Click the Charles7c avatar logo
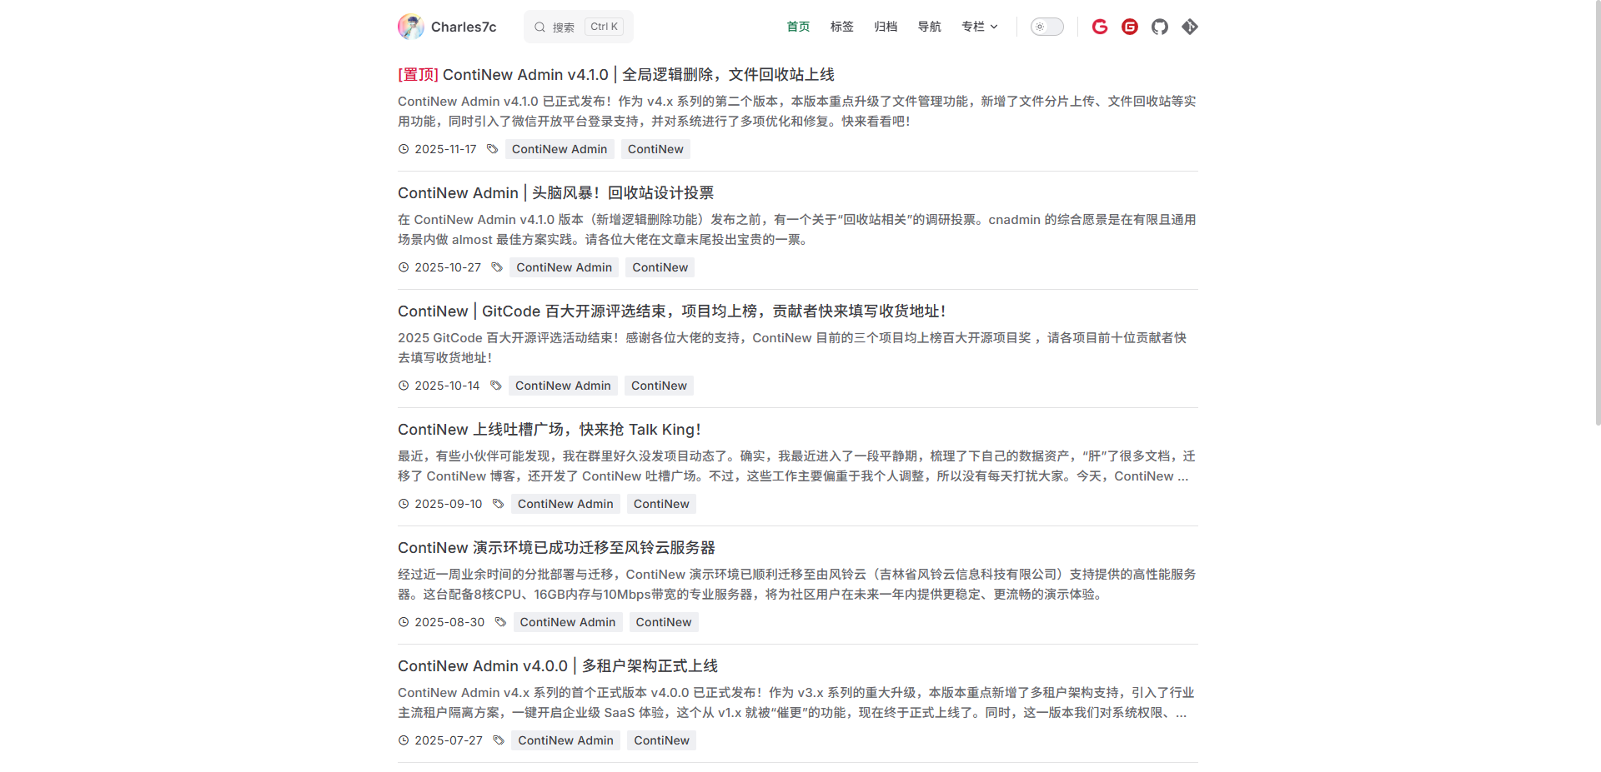Screen dimensions: 1601x772 coord(411,27)
